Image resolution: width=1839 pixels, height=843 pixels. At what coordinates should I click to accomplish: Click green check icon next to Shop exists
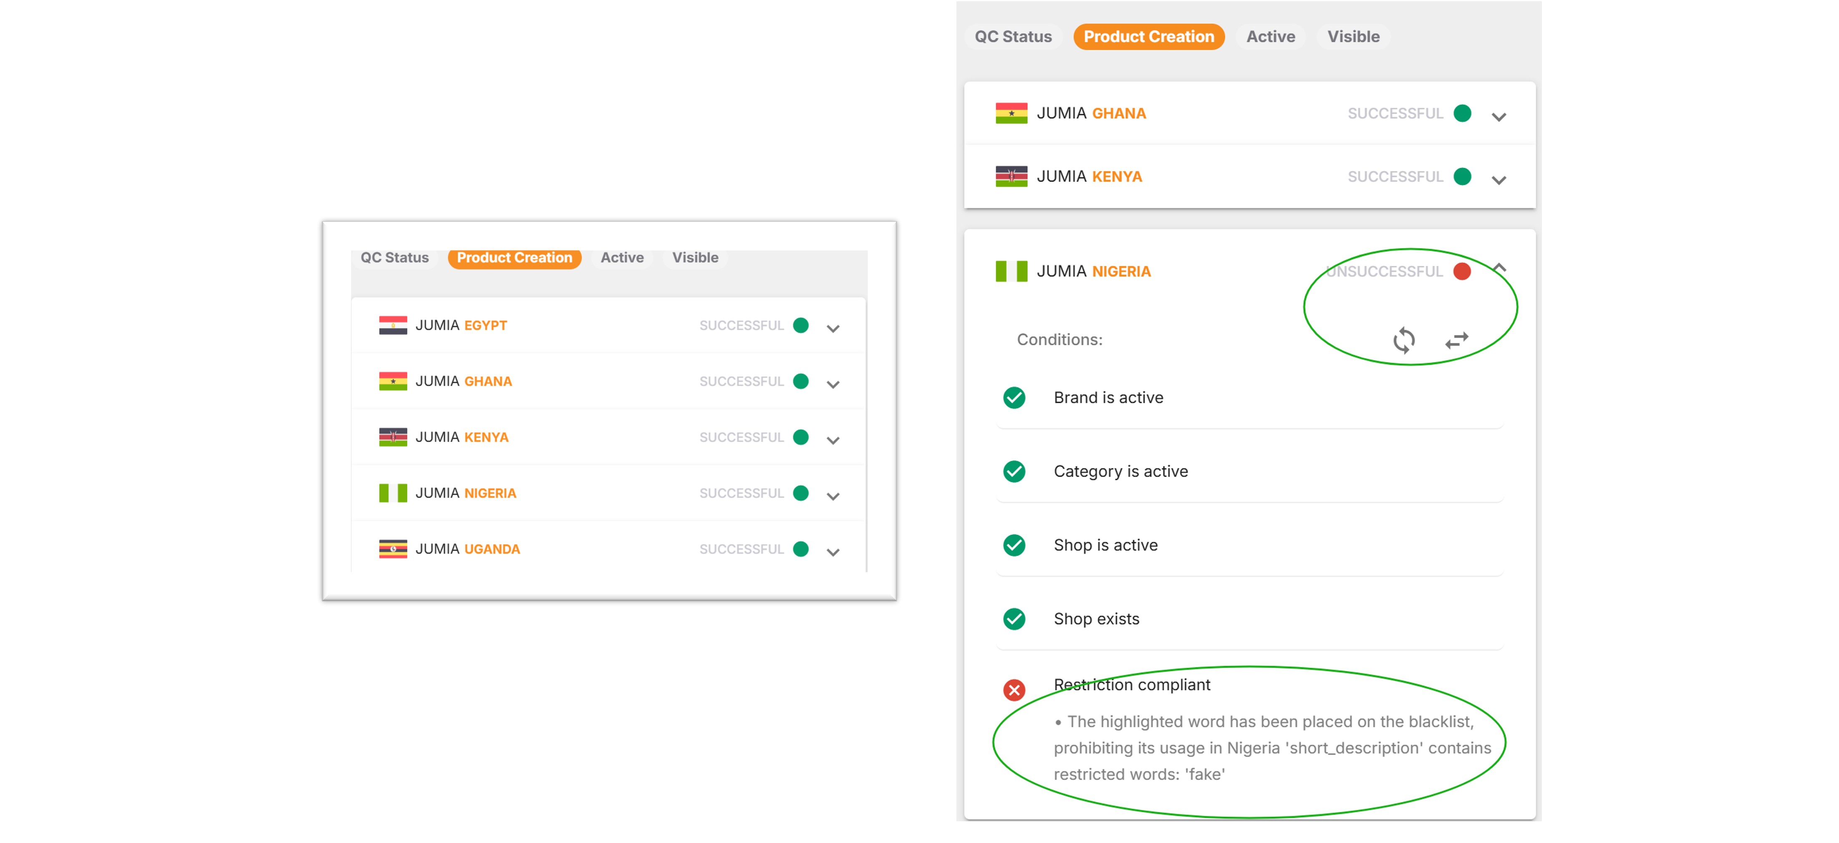tap(1014, 619)
